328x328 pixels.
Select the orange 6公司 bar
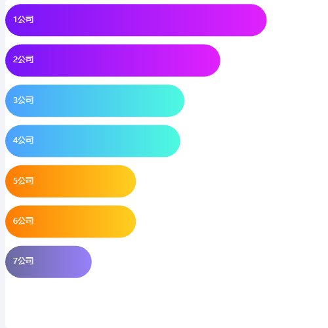(70, 222)
